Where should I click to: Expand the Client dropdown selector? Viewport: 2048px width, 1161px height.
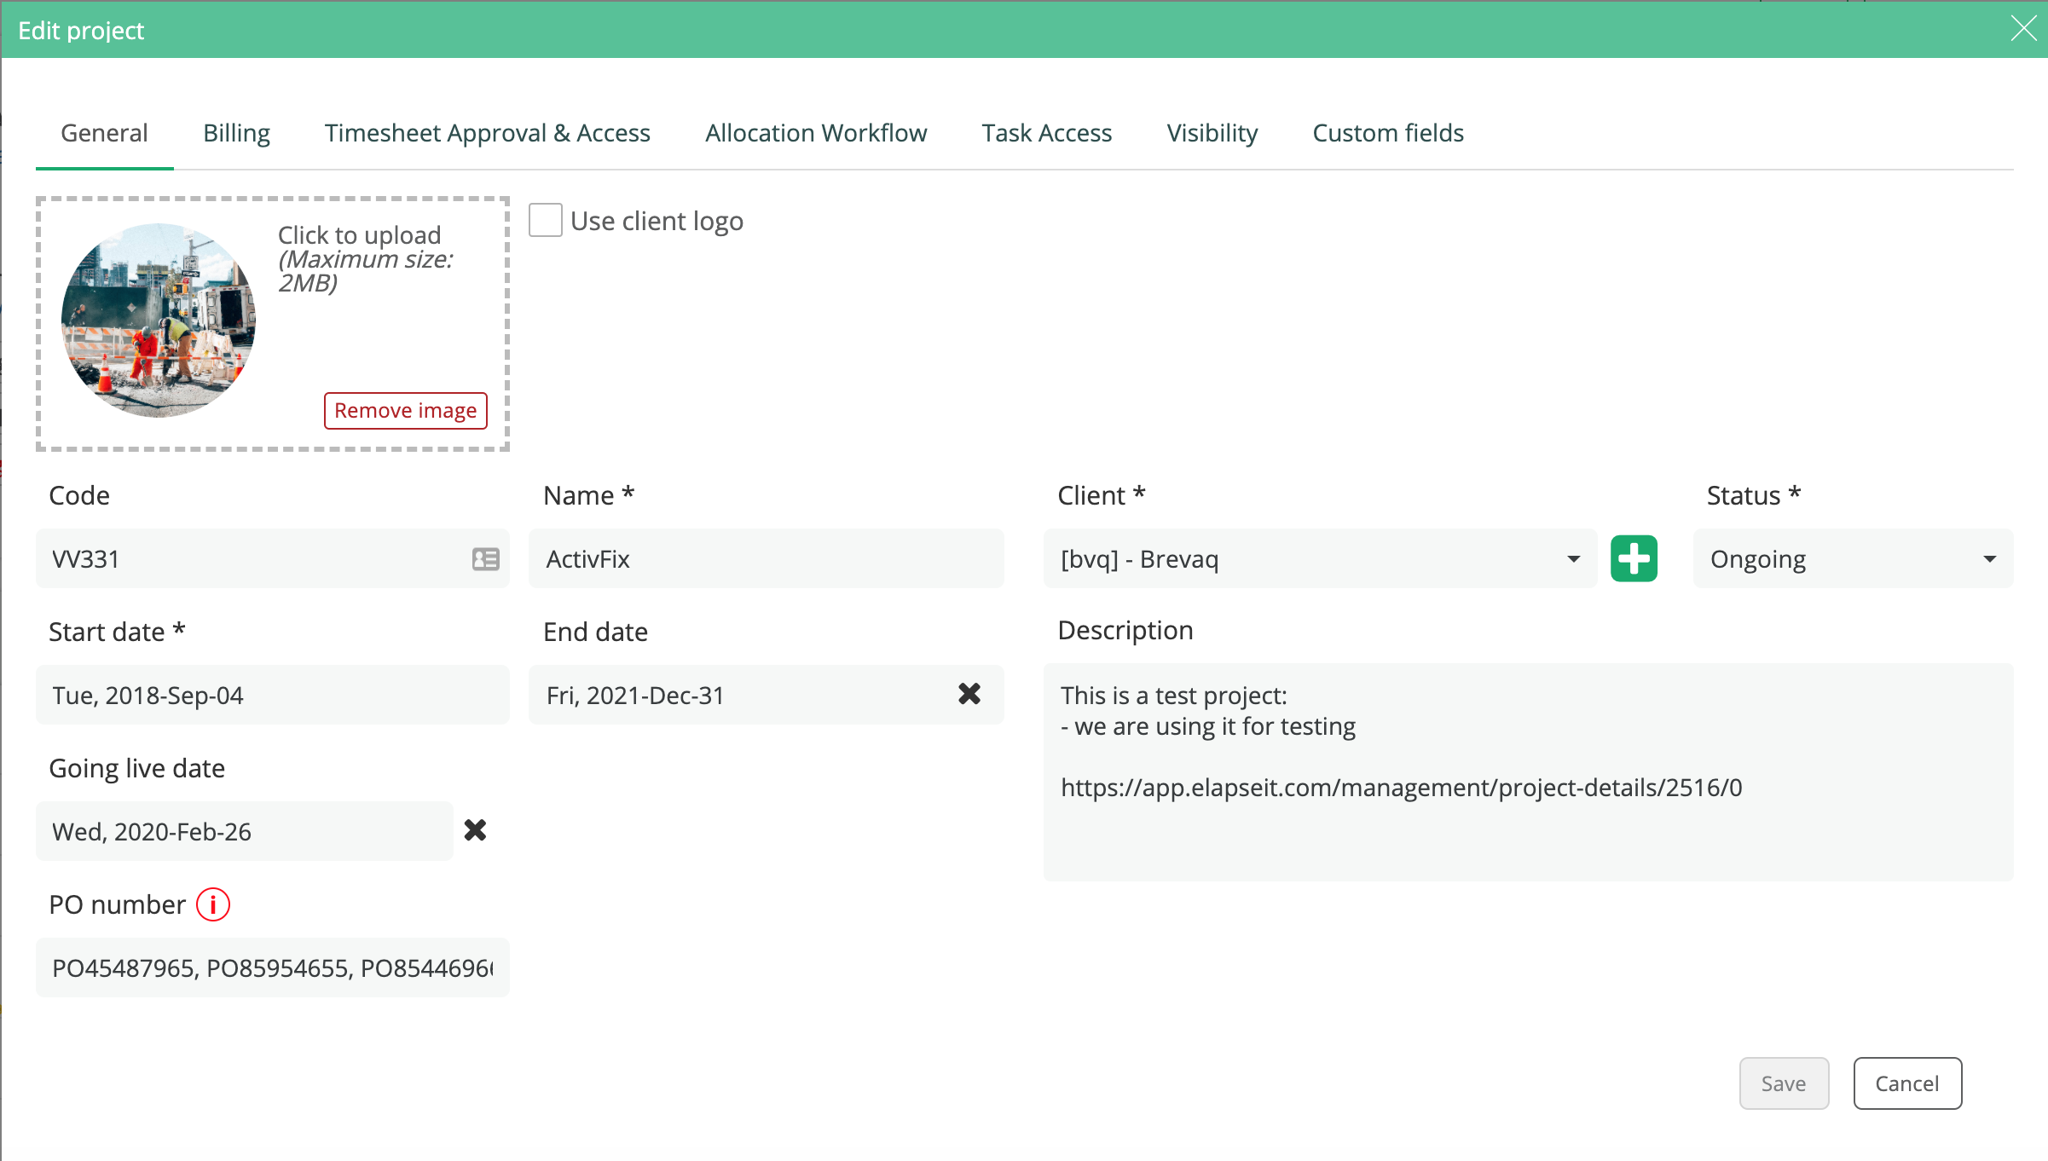click(x=1574, y=558)
